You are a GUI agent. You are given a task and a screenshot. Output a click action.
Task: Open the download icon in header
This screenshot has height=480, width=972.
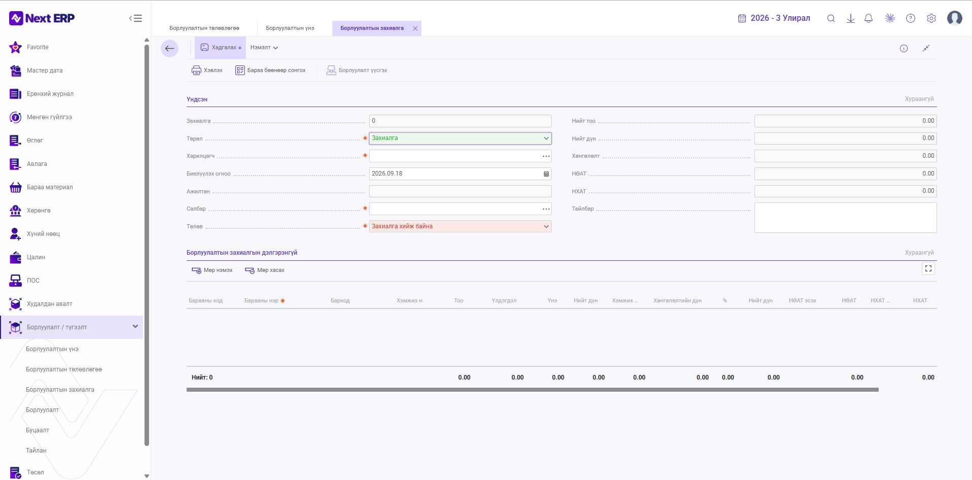(x=851, y=18)
